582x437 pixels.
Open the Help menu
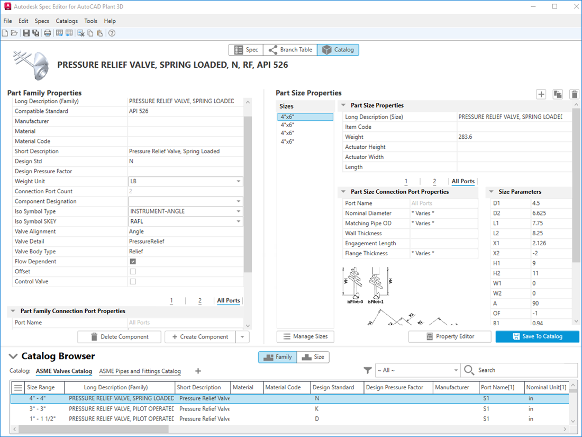pos(110,21)
